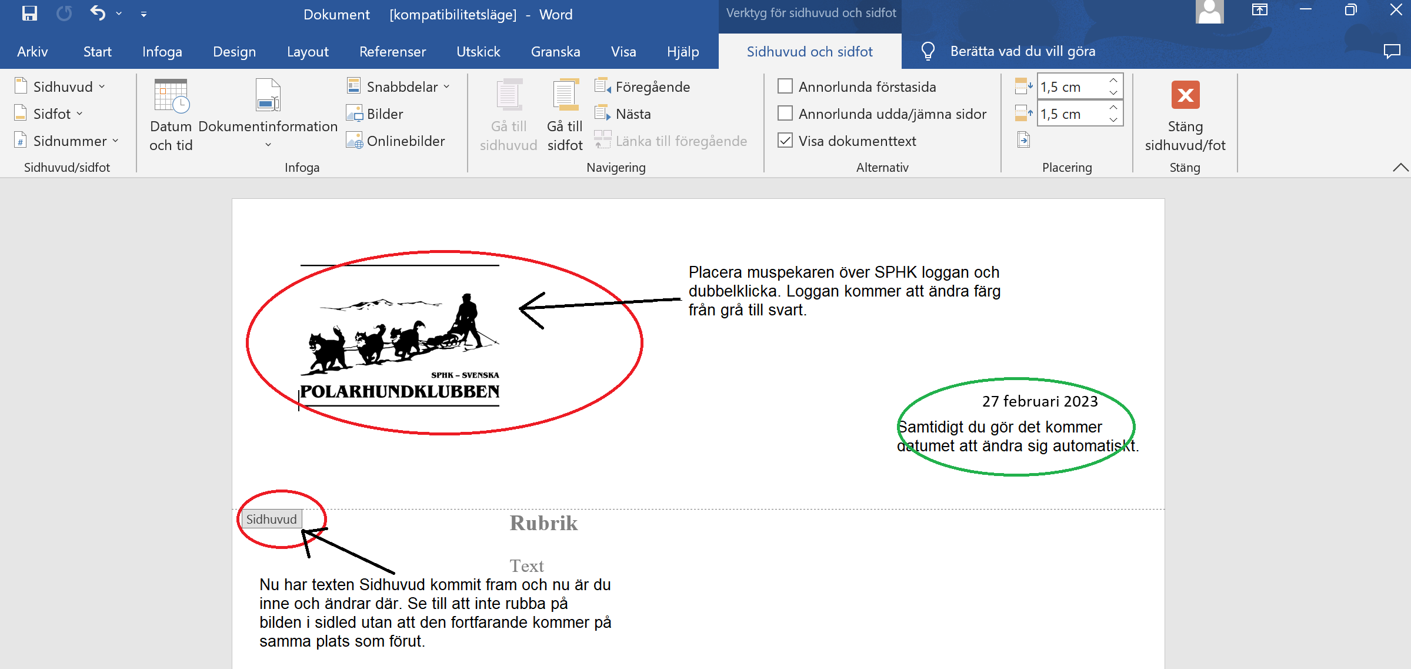Select the Sidhuvud och sidfot tab
1411x669 pixels.
click(x=809, y=52)
